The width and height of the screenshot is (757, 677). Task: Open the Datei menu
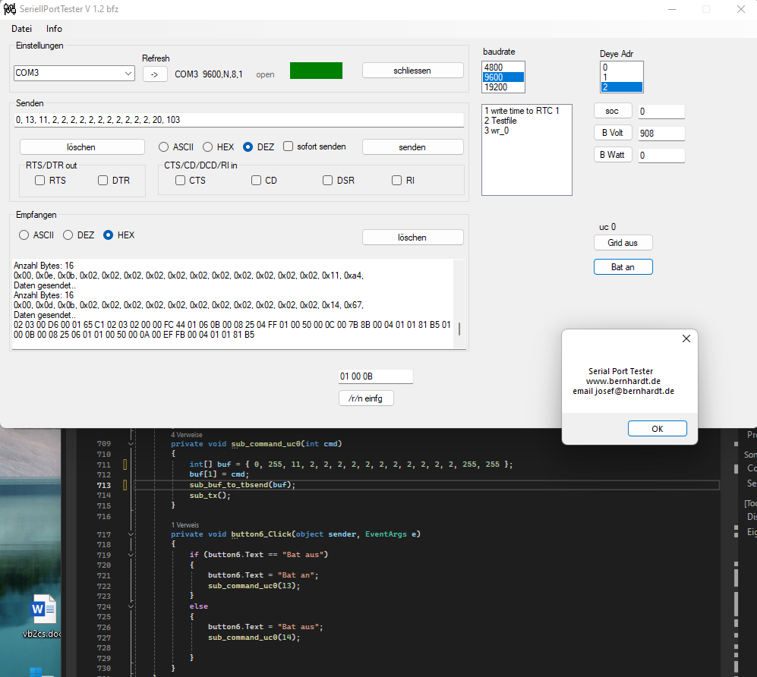coord(21,29)
